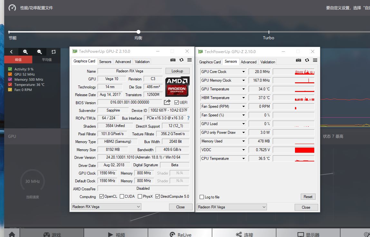Toggle the GPU: 52 MHz checkbox

[10, 74]
